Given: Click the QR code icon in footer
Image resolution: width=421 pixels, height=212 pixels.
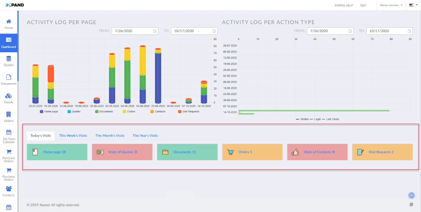Looking at the screenshot, I should coord(411,205).
